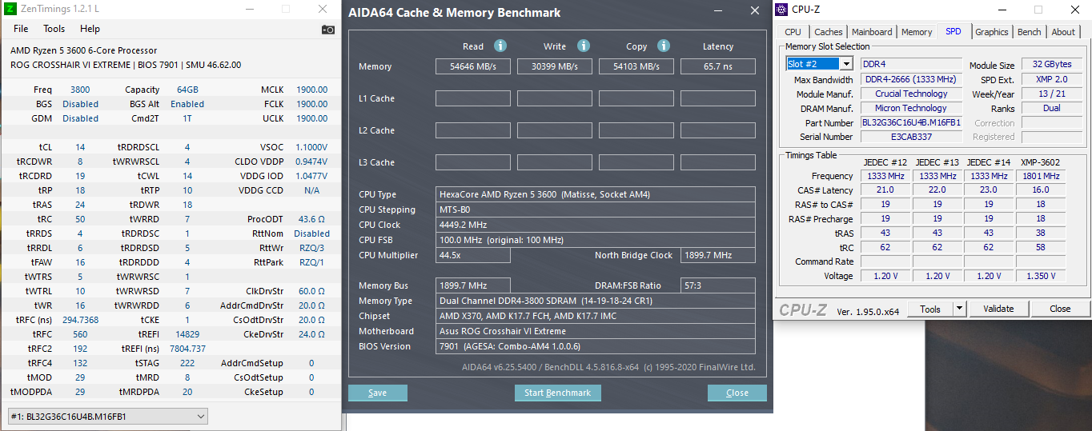Click the BIOS Version 7901 field in AIDA64
This screenshot has width=1092, height=431.
[596, 346]
